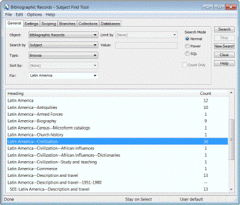Click the Search button
The image size is (240, 205).
point(224,29)
